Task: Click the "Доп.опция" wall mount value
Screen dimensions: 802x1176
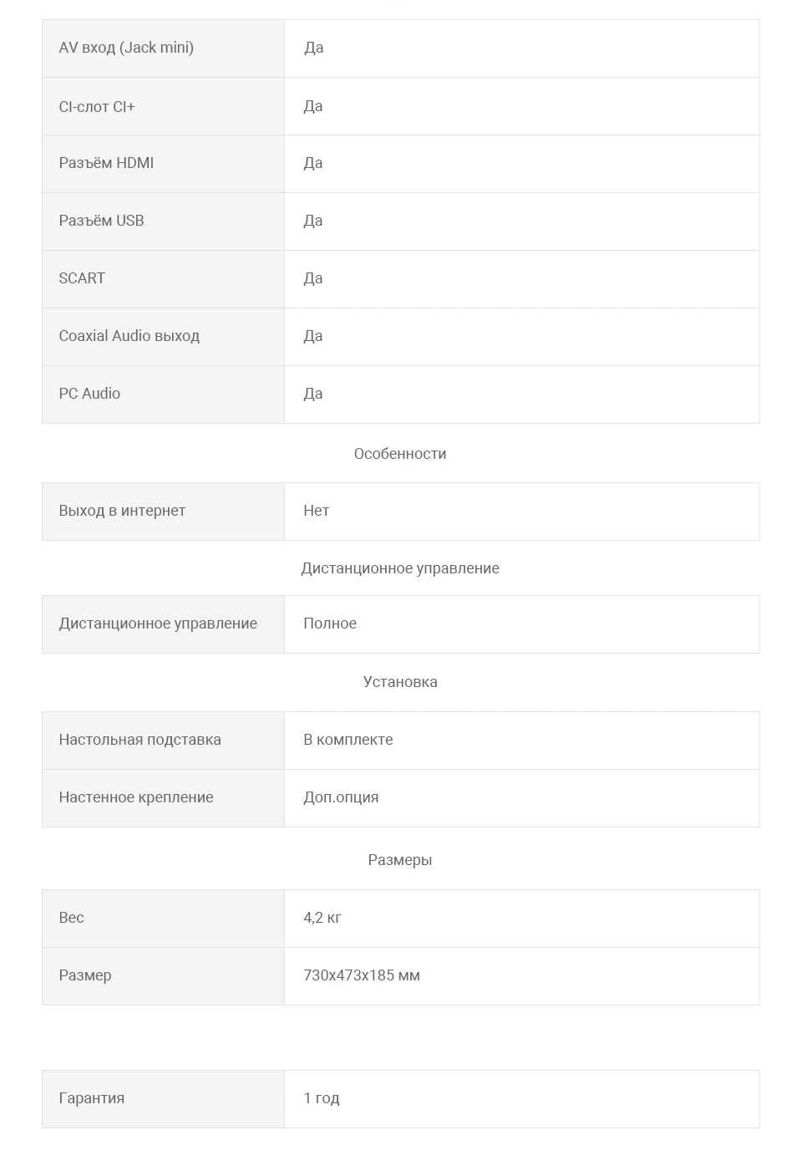Action: click(341, 797)
